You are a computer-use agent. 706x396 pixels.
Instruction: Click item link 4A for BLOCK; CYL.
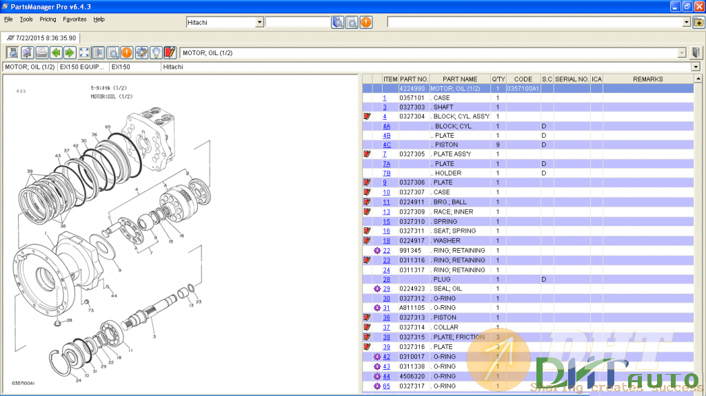click(x=387, y=126)
